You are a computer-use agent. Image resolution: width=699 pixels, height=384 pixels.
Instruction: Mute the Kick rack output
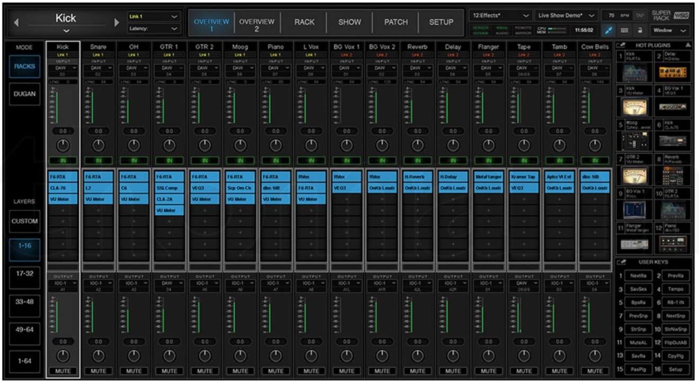[x=62, y=371]
